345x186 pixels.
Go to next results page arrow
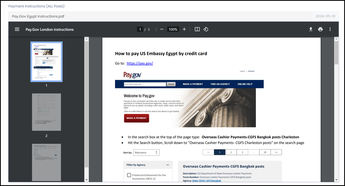tap(276, 152)
